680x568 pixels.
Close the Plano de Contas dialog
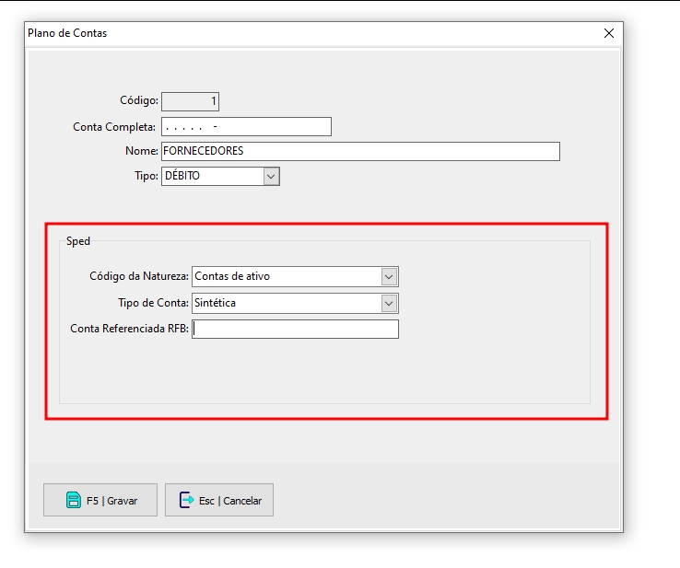(x=608, y=33)
